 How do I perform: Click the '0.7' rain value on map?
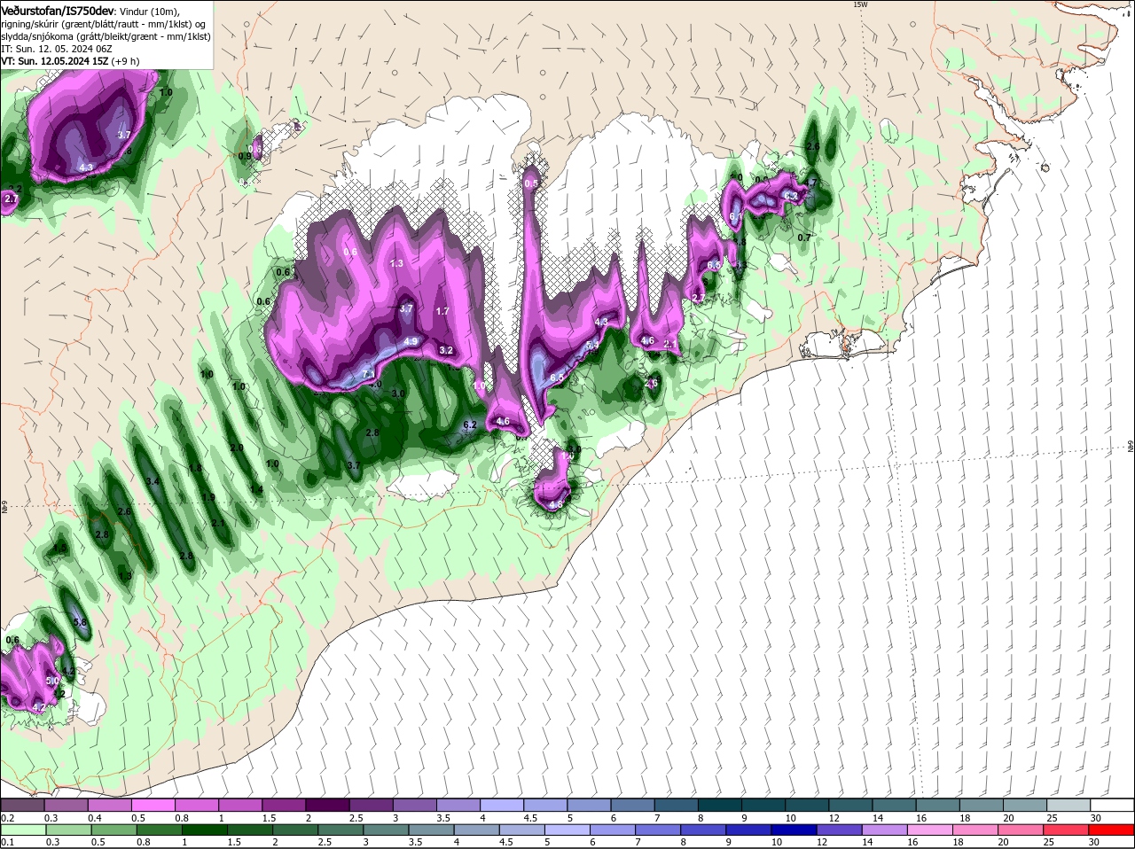(804, 238)
